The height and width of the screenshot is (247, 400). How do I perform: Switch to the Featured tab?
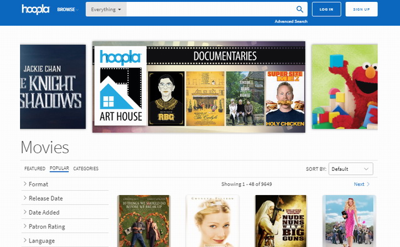tap(35, 168)
